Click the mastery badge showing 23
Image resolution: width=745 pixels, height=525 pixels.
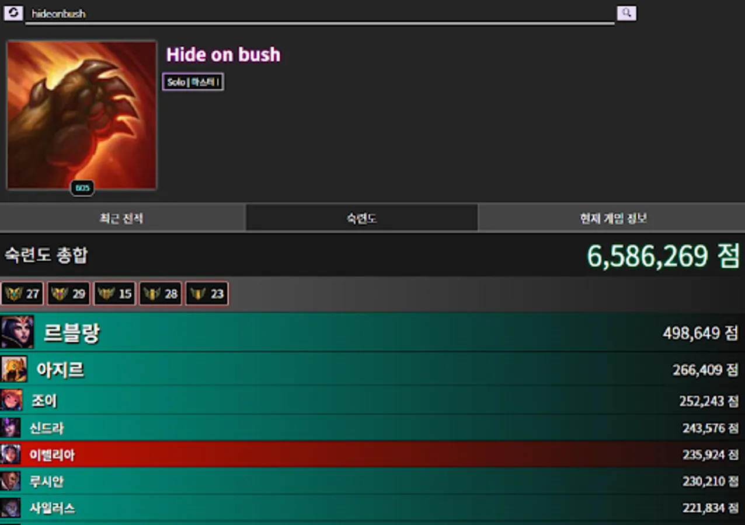point(207,293)
